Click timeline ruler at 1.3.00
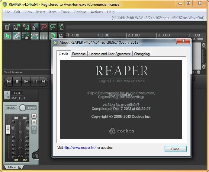This screenshot has width=209, height=172. tap(103, 35)
